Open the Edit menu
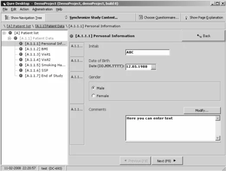This screenshot has height=171, width=226. point(13,9)
